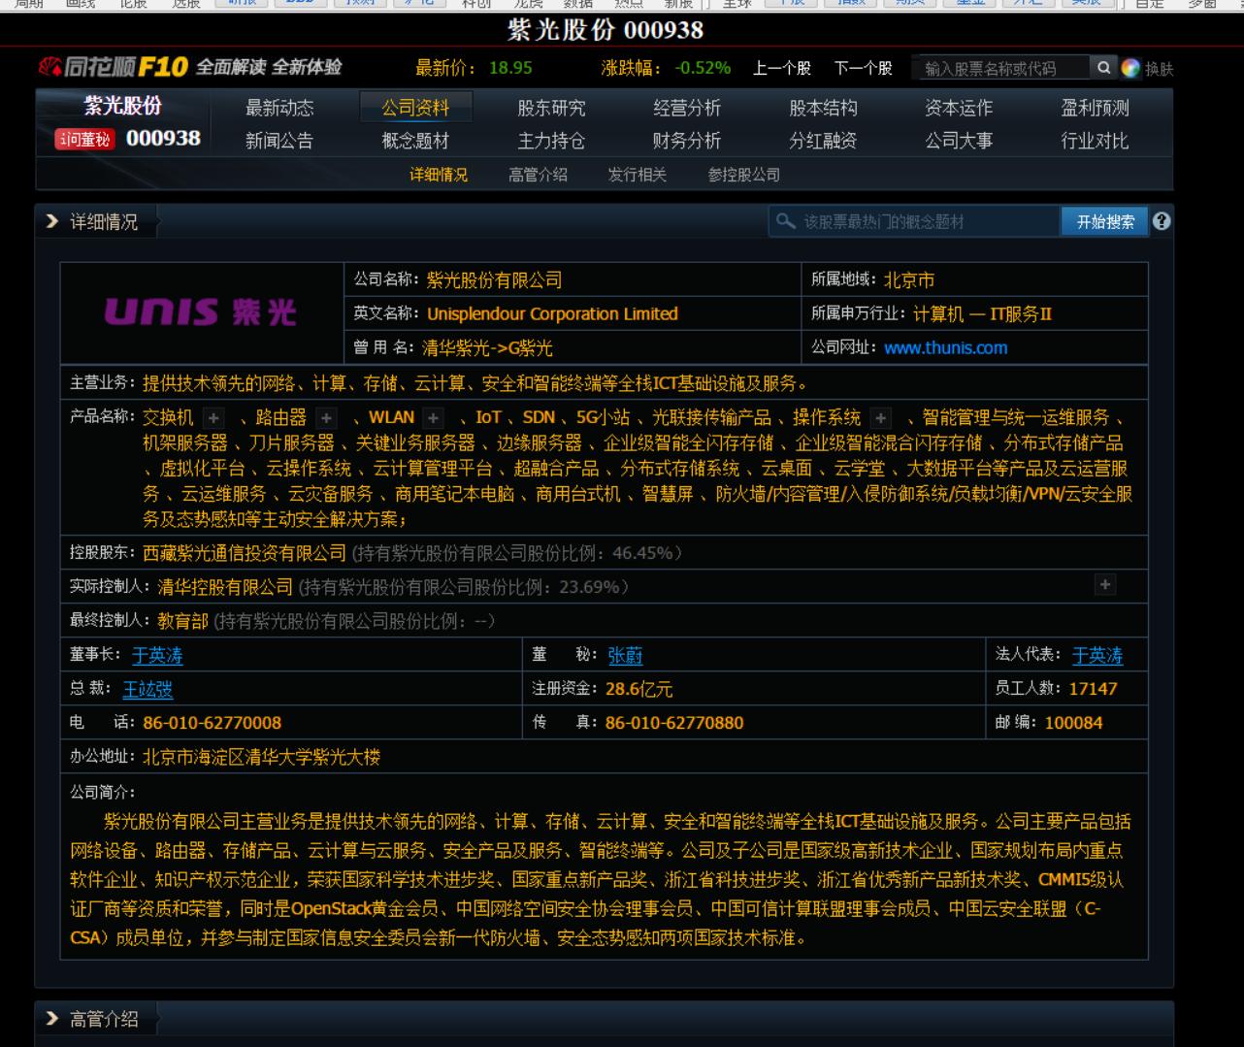This screenshot has width=1244, height=1047.
Task: Open the 主力持仓 tab
Action: (x=551, y=141)
